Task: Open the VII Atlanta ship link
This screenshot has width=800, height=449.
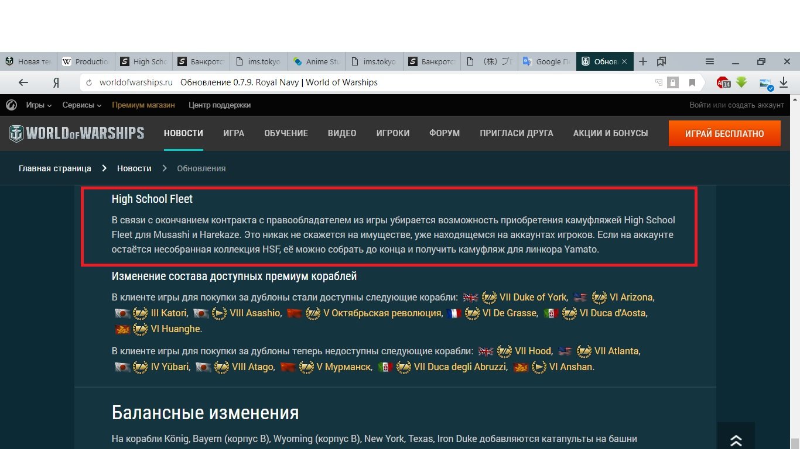Action: pos(617,351)
